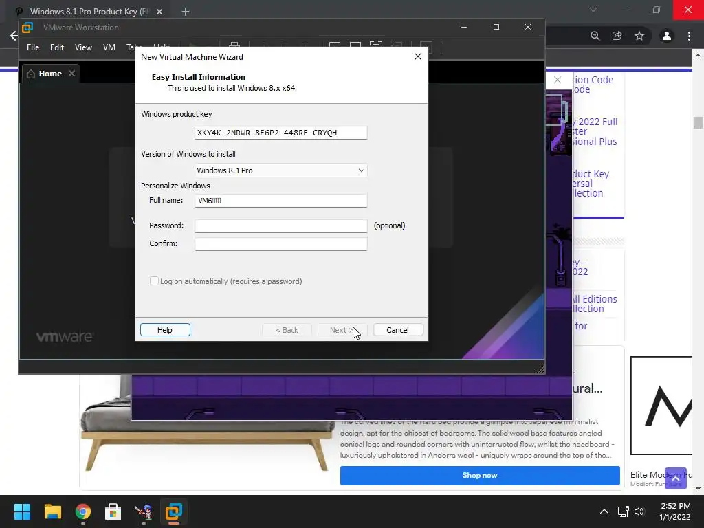Image resolution: width=704 pixels, height=528 pixels.
Task: Open Chrome's three-dot menu
Action: point(689,36)
